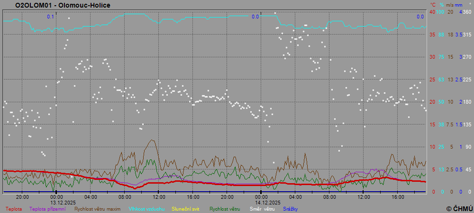Click the mm unit header on axis
Image resolution: width=474 pixels, height=213 pixels.
[458, 4]
